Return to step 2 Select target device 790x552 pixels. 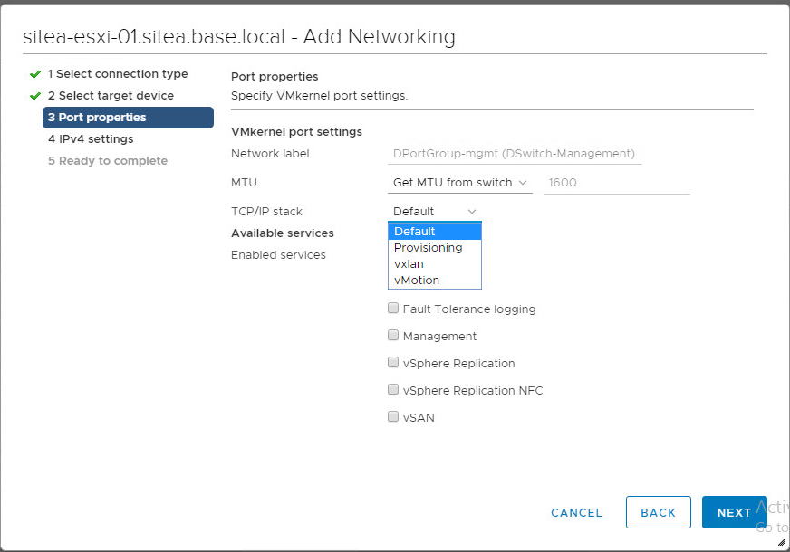[111, 96]
